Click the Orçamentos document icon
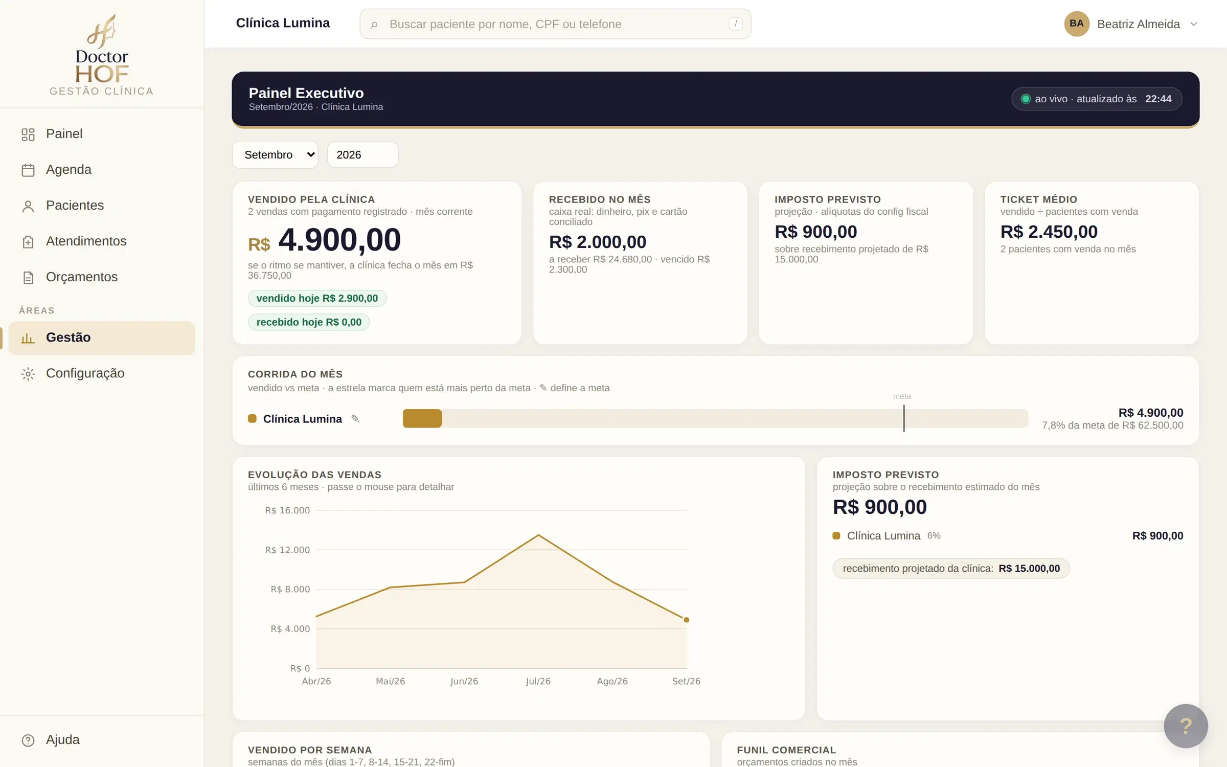The image size is (1227, 767). coord(28,278)
